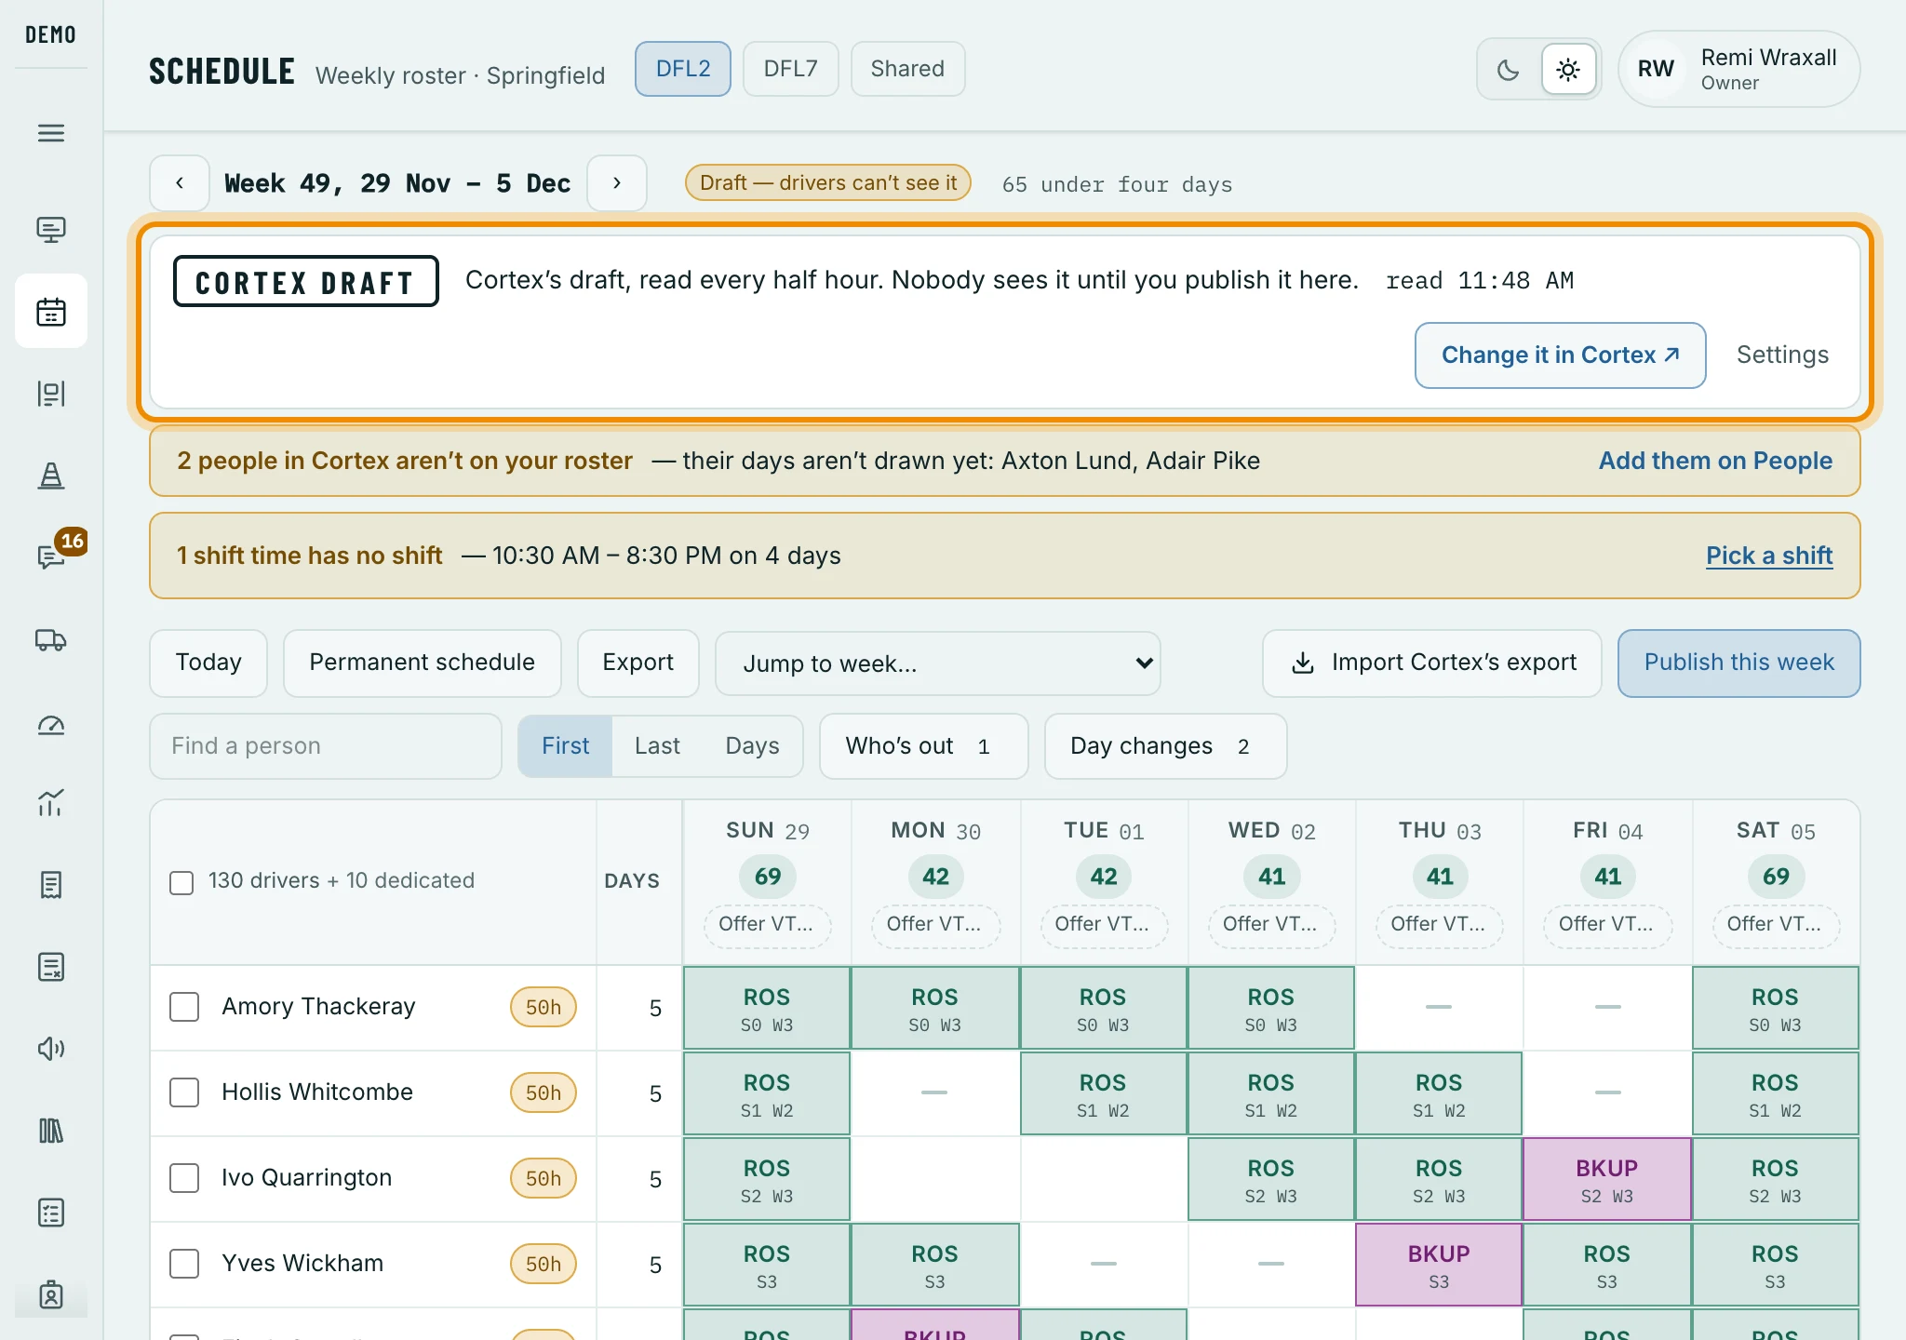
Task: Open Offer VT under SUN 29
Action: click(x=767, y=925)
